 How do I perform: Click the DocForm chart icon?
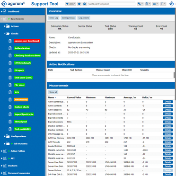coord(5,166)
